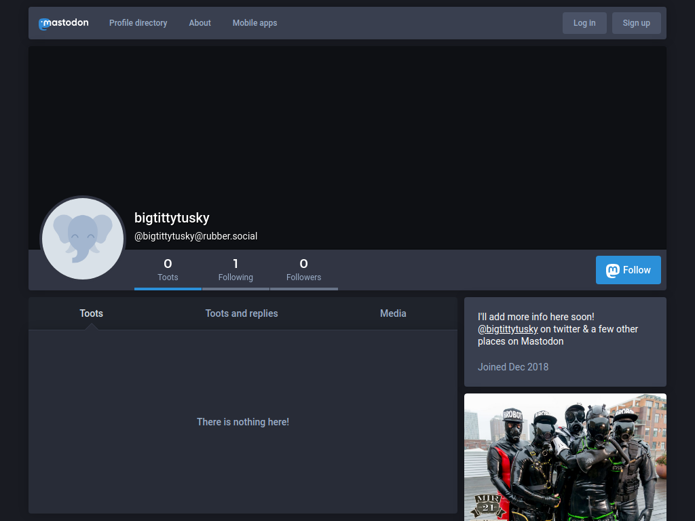The image size is (695, 521).
Task: Switch to the Media tab
Action: 393,313
